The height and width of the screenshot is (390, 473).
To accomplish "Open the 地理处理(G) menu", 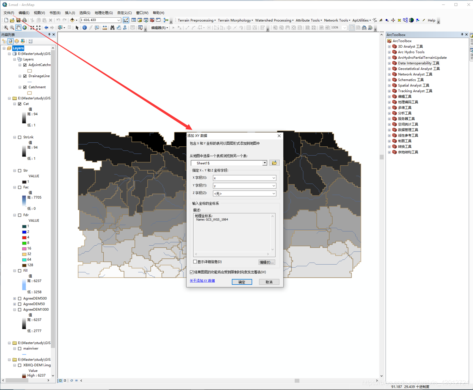I will pyautogui.click(x=104, y=13).
